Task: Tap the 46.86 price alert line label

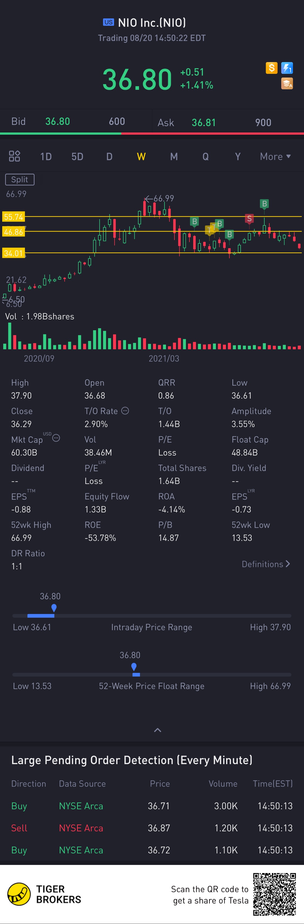Action: pyautogui.click(x=14, y=232)
